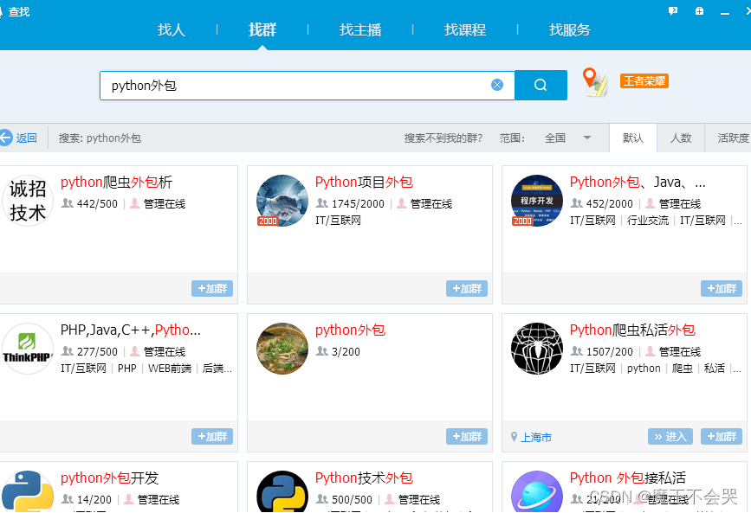Go back with the 返回 arrow

(19, 138)
